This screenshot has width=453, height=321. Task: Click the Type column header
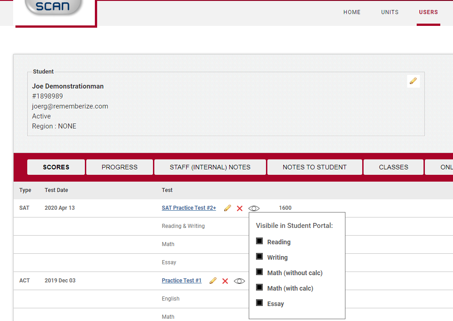pyautogui.click(x=25, y=190)
